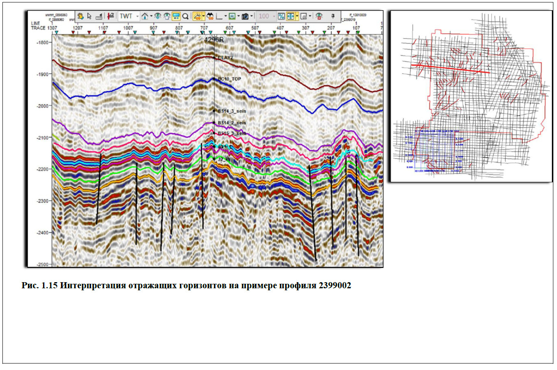This screenshot has height=370, width=557.
Task: Click the home view icon
Action: tap(145, 16)
